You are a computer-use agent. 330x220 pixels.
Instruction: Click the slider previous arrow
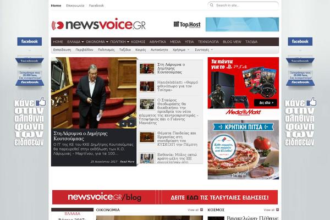pos(123,124)
